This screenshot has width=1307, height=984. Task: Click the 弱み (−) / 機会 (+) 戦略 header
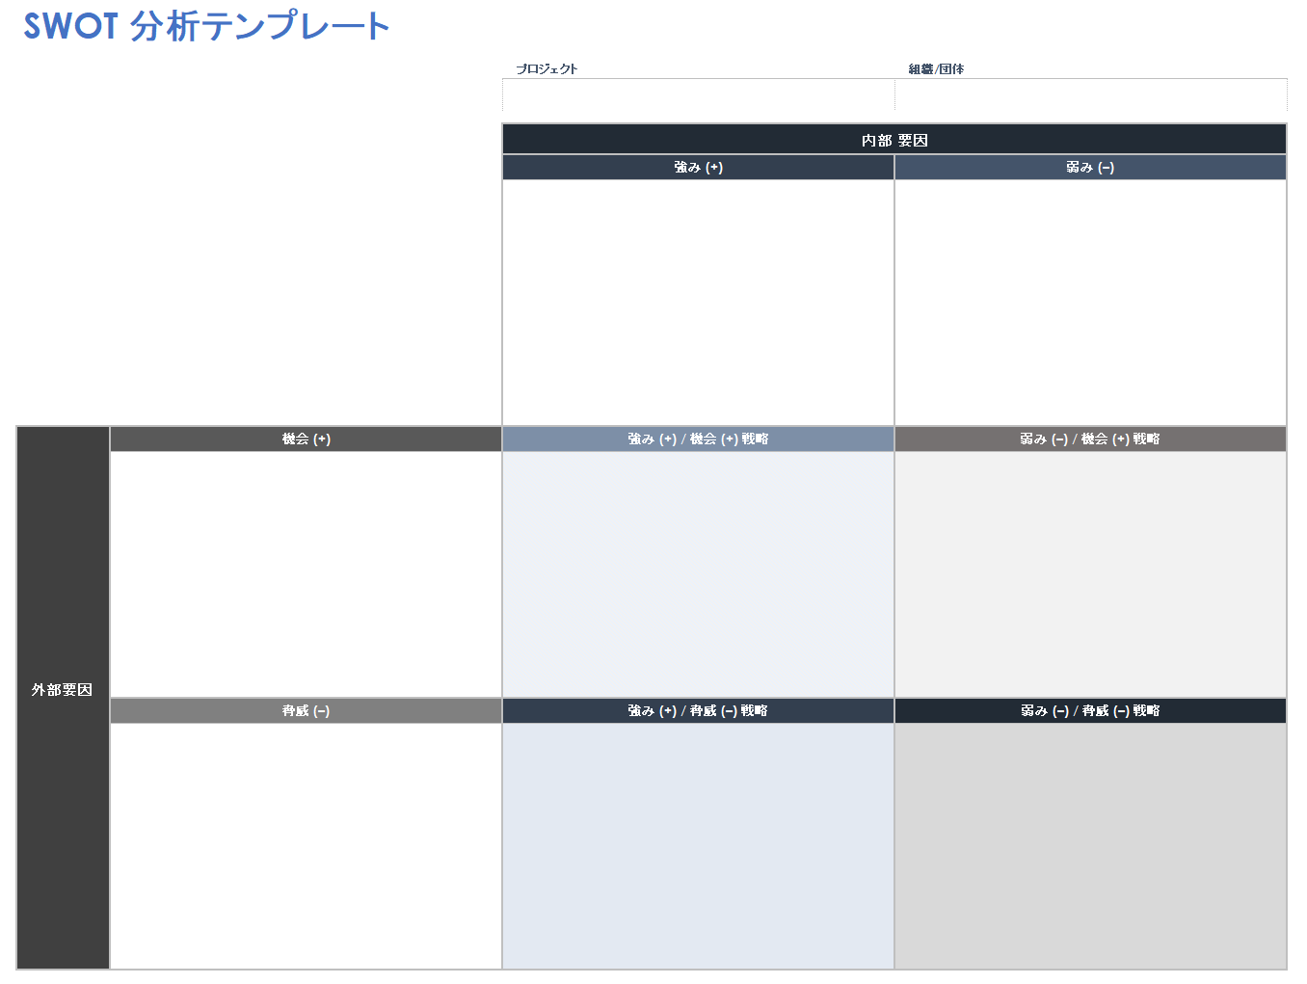pyautogui.click(x=1090, y=439)
